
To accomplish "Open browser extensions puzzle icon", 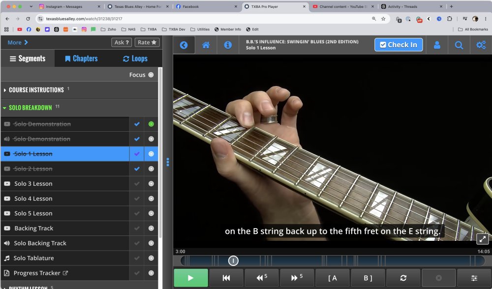I will [x=449, y=19].
